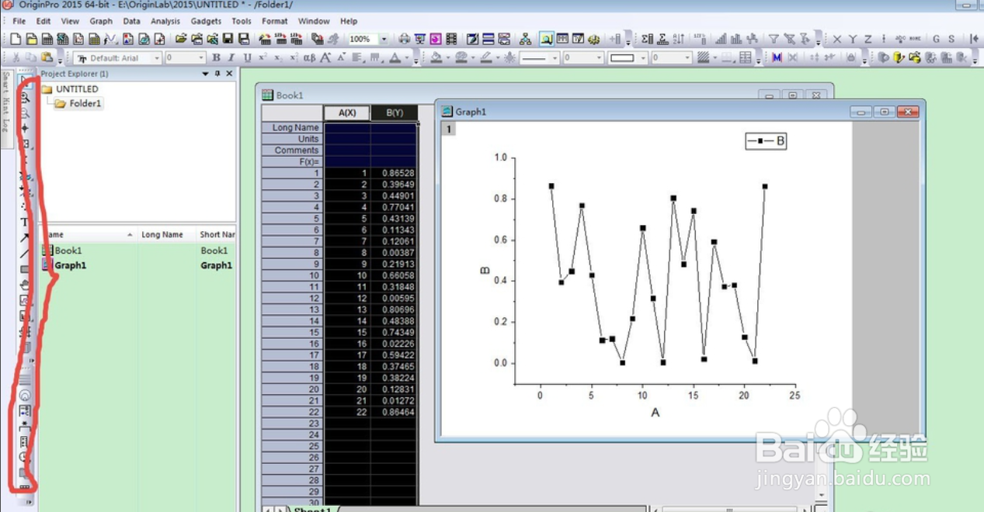This screenshot has width=984, height=512.
Task: Insert Greek symbols with the αβ button
Action: pos(309,58)
